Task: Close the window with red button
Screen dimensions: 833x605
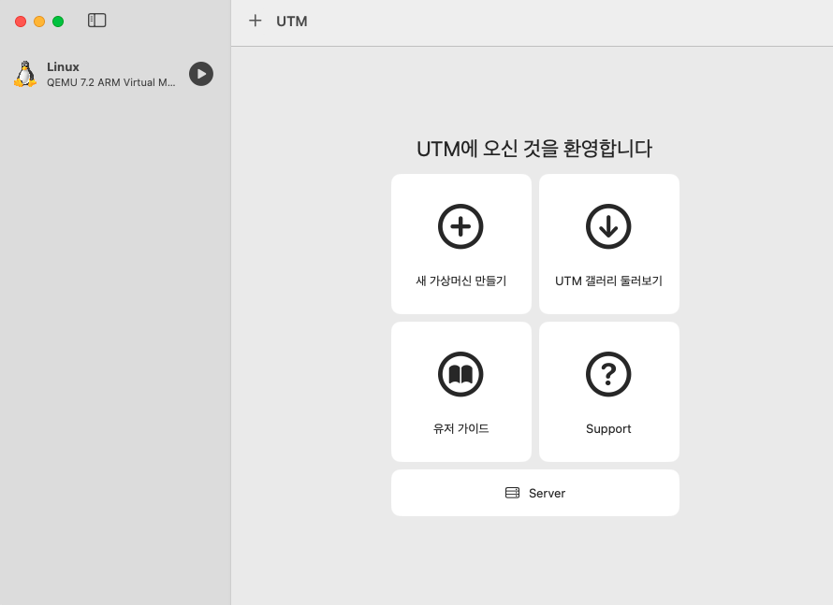Action: 21,22
